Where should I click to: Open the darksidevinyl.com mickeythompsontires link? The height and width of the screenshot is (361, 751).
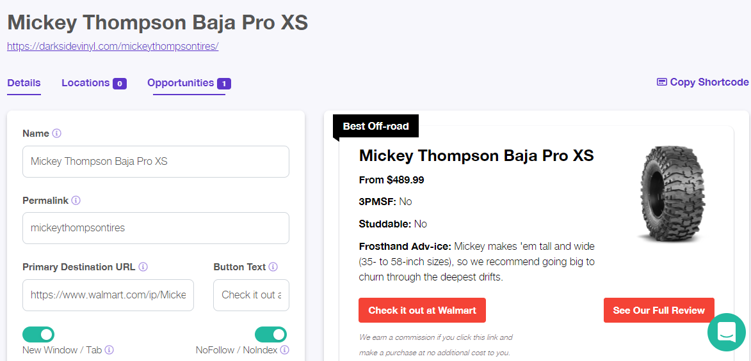pos(113,47)
